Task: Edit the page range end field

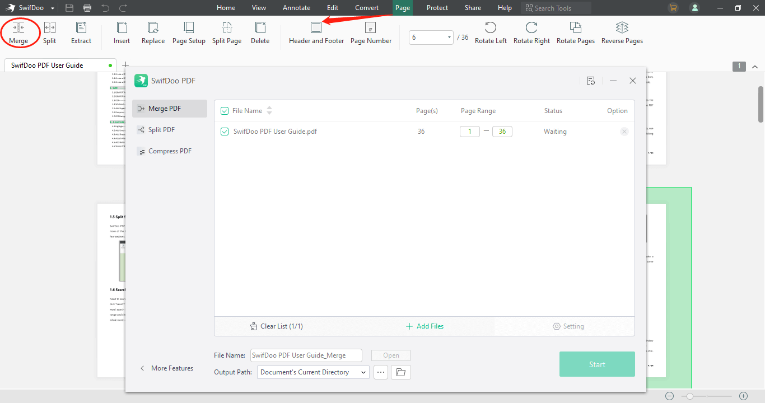Action: (x=502, y=132)
